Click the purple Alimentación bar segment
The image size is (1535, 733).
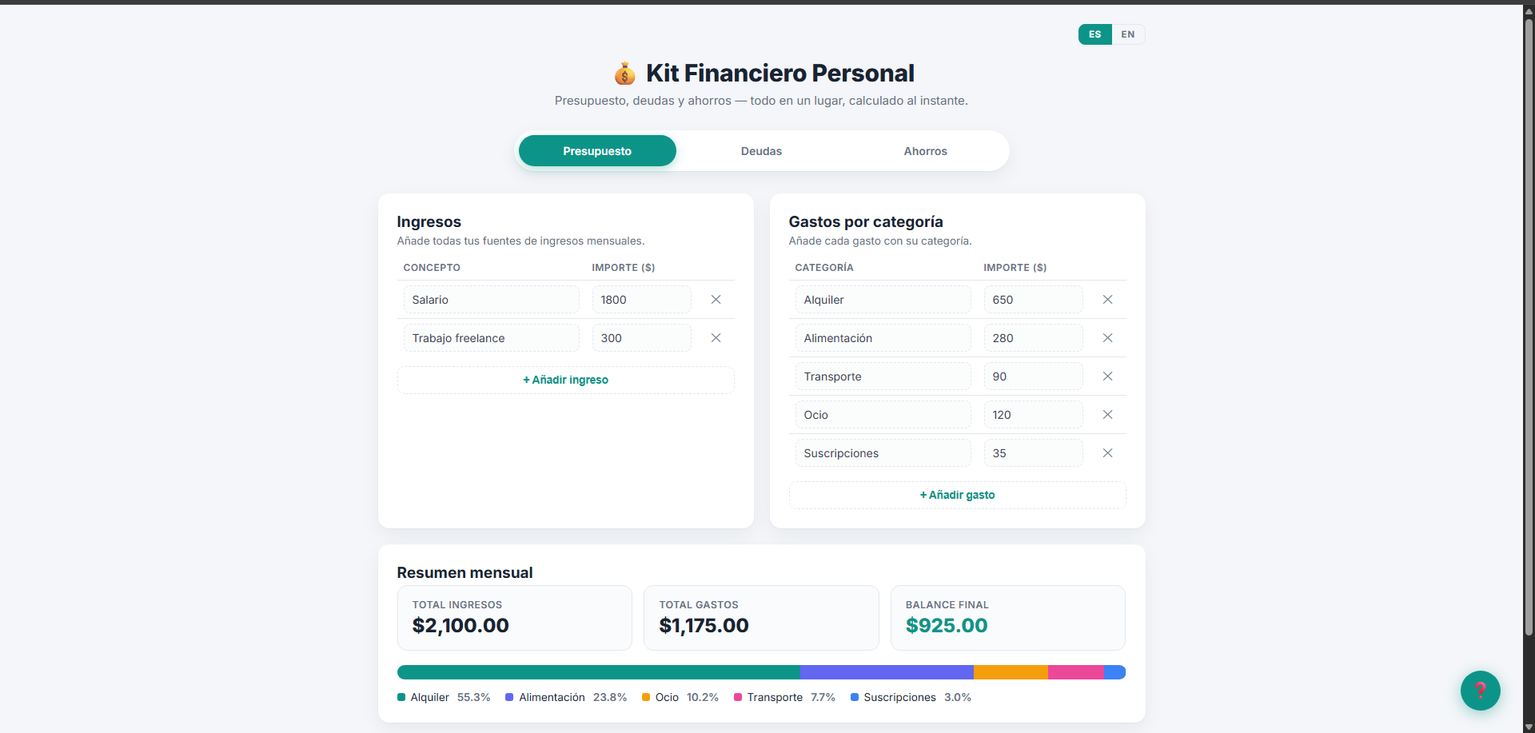click(x=887, y=672)
